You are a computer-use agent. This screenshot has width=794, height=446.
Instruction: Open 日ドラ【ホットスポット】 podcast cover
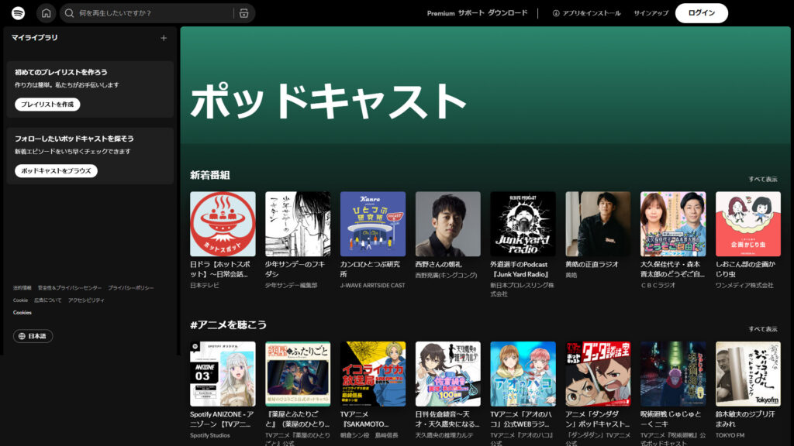click(x=223, y=224)
